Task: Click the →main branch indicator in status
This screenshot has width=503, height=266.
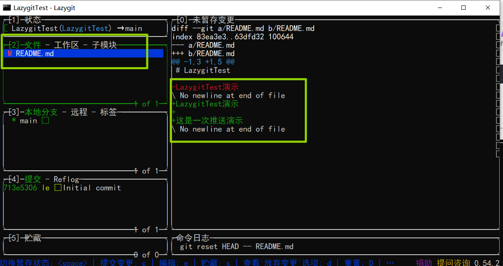Action: (x=130, y=28)
